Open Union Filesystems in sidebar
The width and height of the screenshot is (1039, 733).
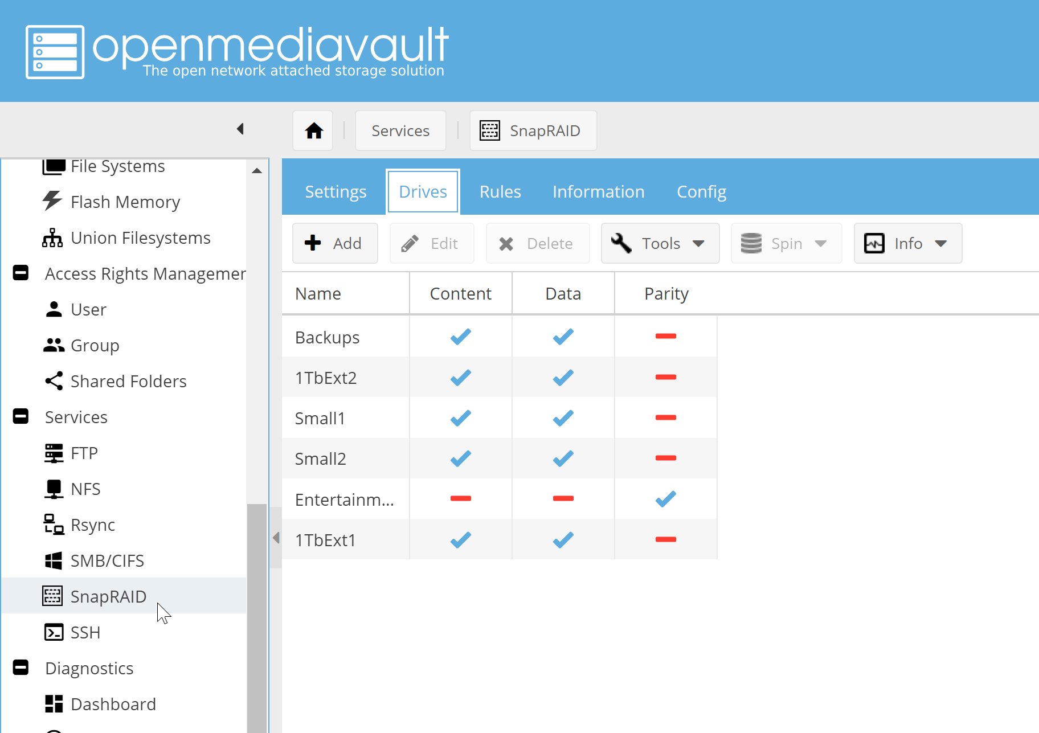tap(140, 238)
